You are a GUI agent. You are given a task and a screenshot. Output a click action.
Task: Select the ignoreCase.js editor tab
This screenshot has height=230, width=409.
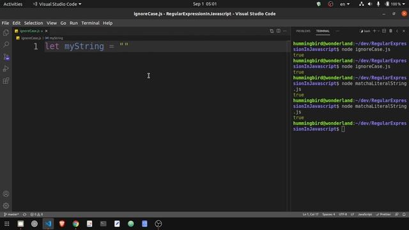30,31
